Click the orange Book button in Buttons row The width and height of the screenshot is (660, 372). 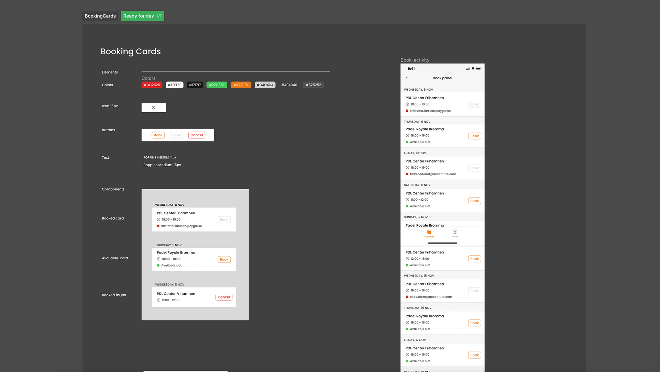tap(158, 135)
